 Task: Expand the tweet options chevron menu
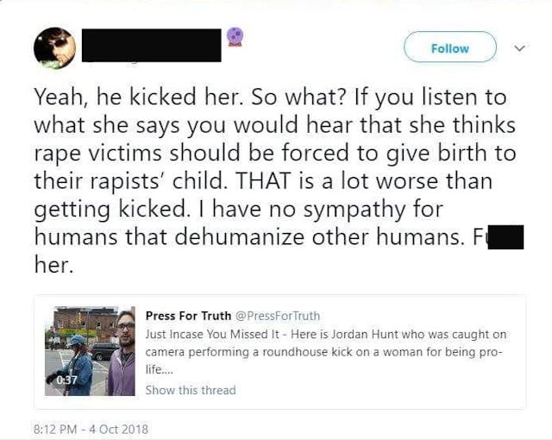click(518, 49)
